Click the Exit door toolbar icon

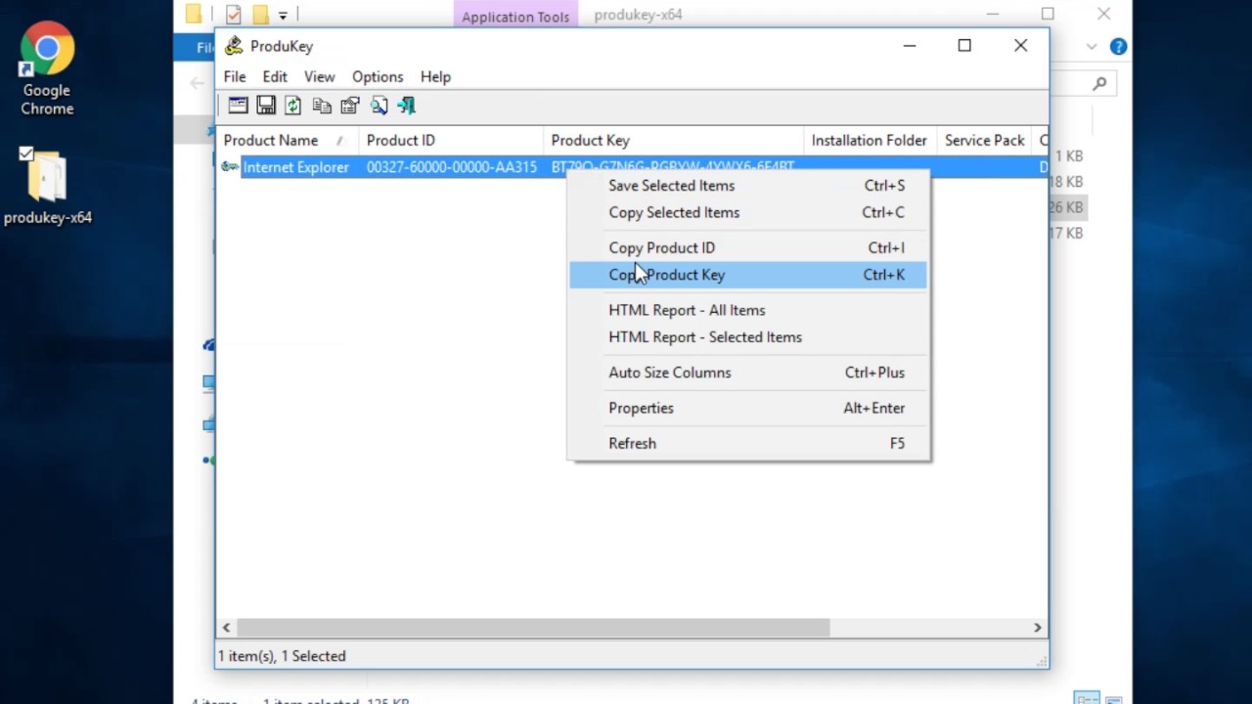point(406,106)
